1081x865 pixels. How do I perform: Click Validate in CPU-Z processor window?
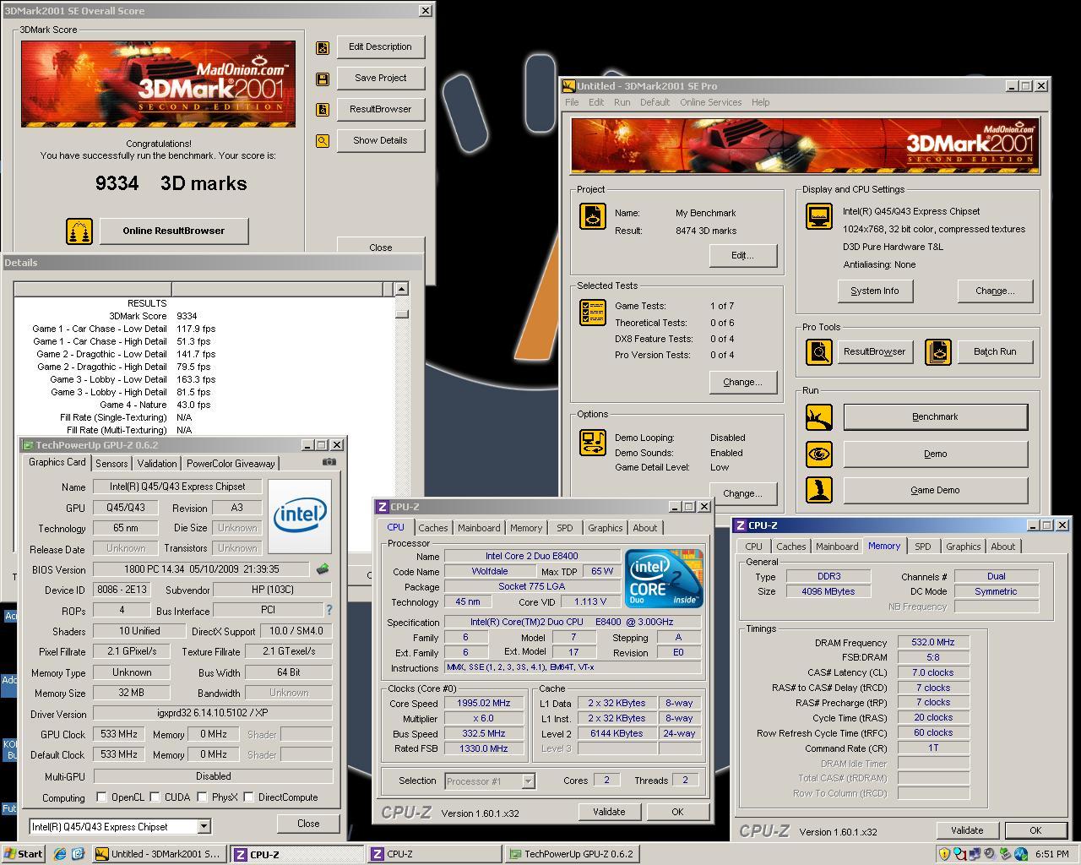tap(609, 812)
